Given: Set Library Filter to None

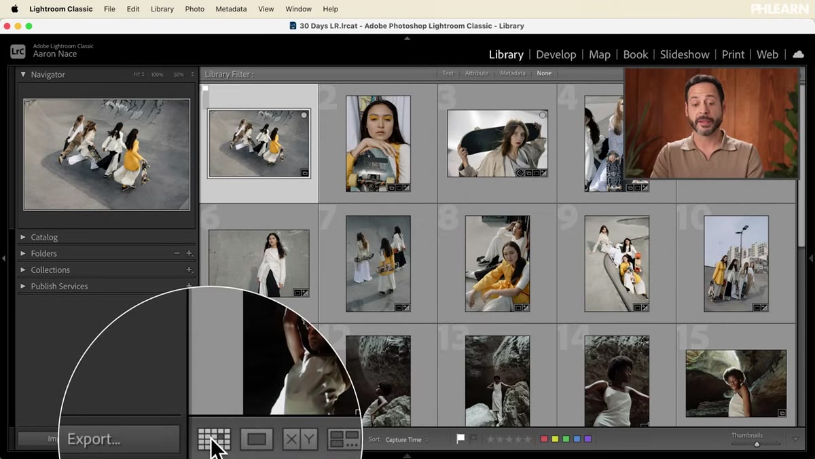Looking at the screenshot, I should click(x=544, y=73).
